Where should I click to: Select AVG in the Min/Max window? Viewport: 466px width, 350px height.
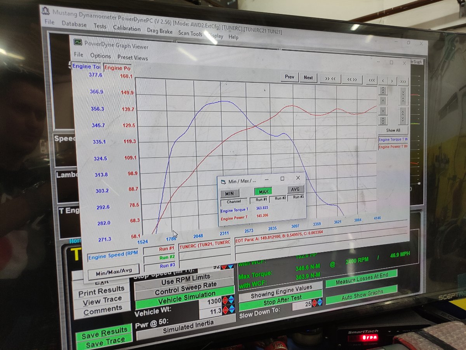pyautogui.click(x=296, y=189)
